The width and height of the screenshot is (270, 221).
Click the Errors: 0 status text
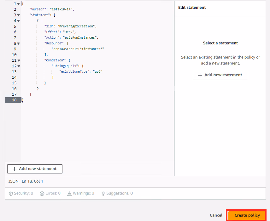pyautogui.click(x=53, y=193)
